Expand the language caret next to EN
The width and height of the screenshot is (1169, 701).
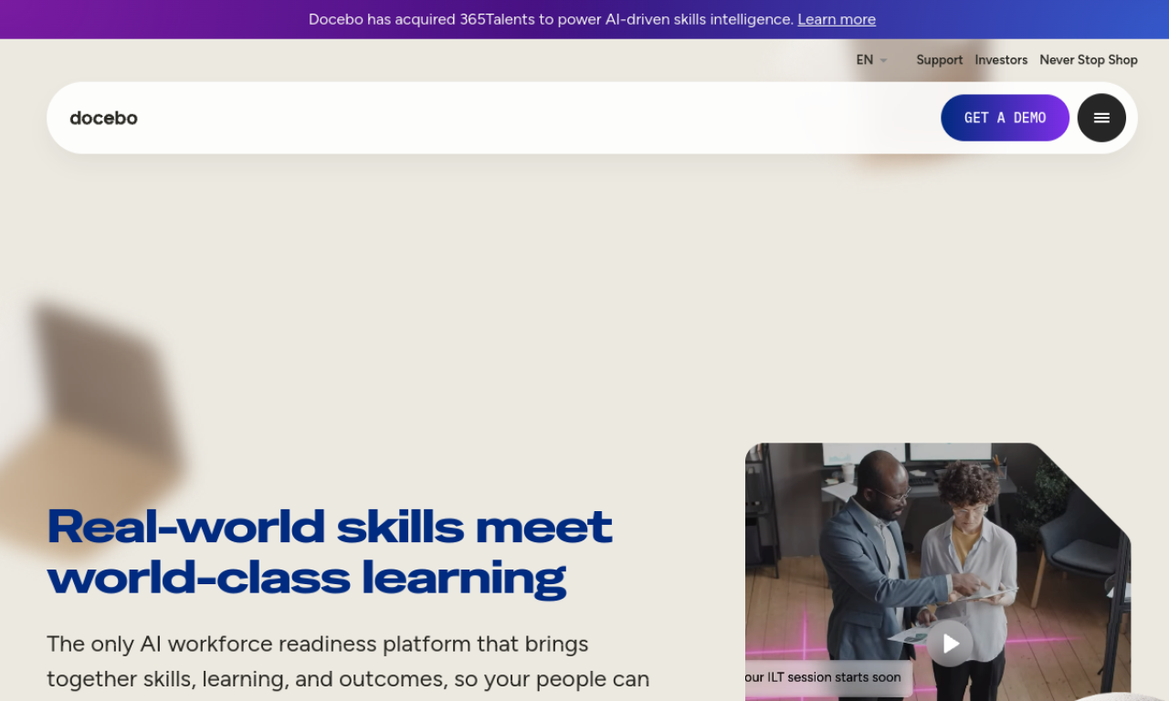click(883, 60)
